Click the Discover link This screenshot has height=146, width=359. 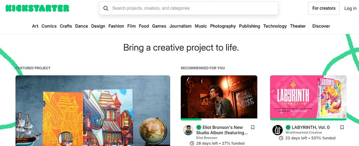[x=321, y=26]
